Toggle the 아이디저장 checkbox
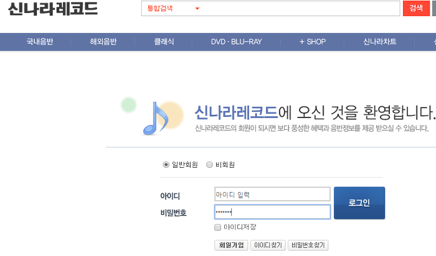This screenshot has height=256, width=436. tap(218, 227)
